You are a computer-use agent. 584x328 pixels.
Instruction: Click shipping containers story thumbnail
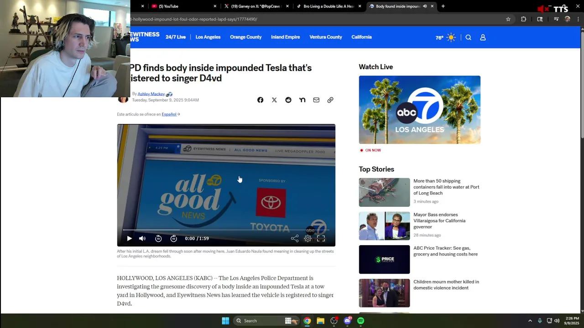pos(385,192)
